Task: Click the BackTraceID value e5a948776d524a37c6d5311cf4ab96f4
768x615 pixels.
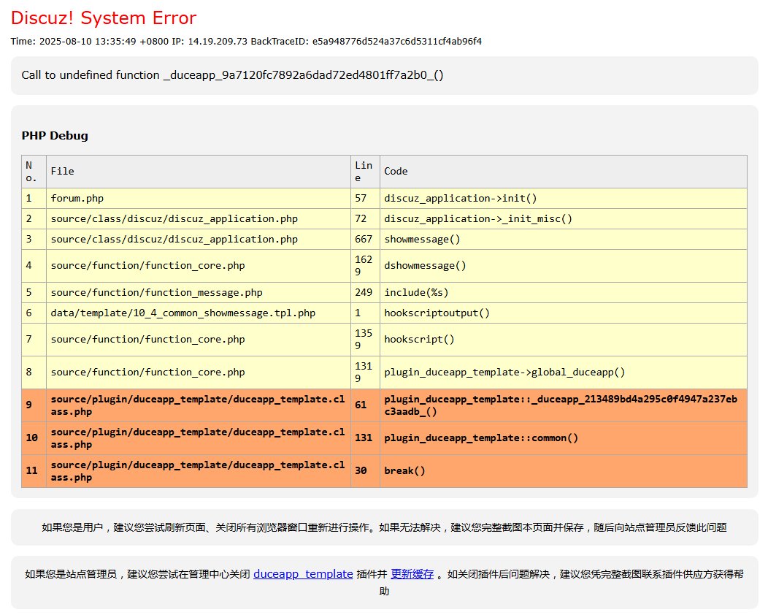Action: coord(396,41)
